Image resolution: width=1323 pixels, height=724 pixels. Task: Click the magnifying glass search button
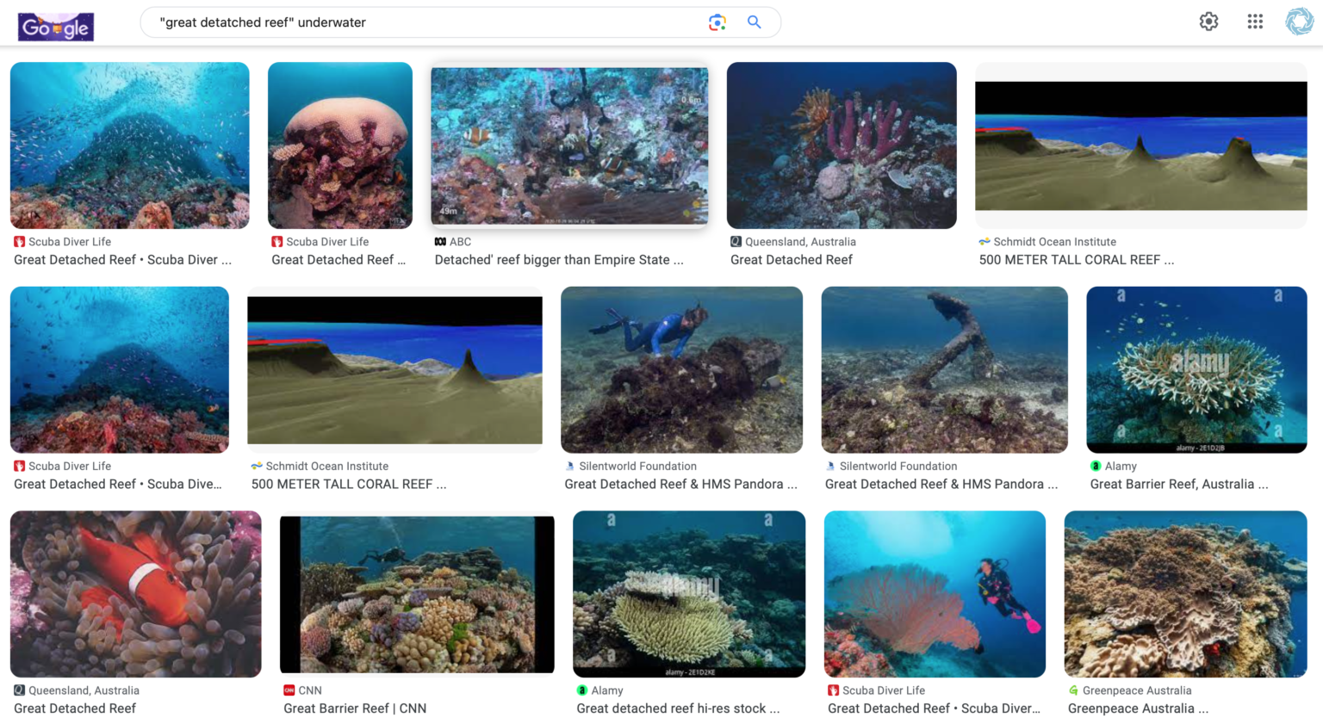point(754,22)
